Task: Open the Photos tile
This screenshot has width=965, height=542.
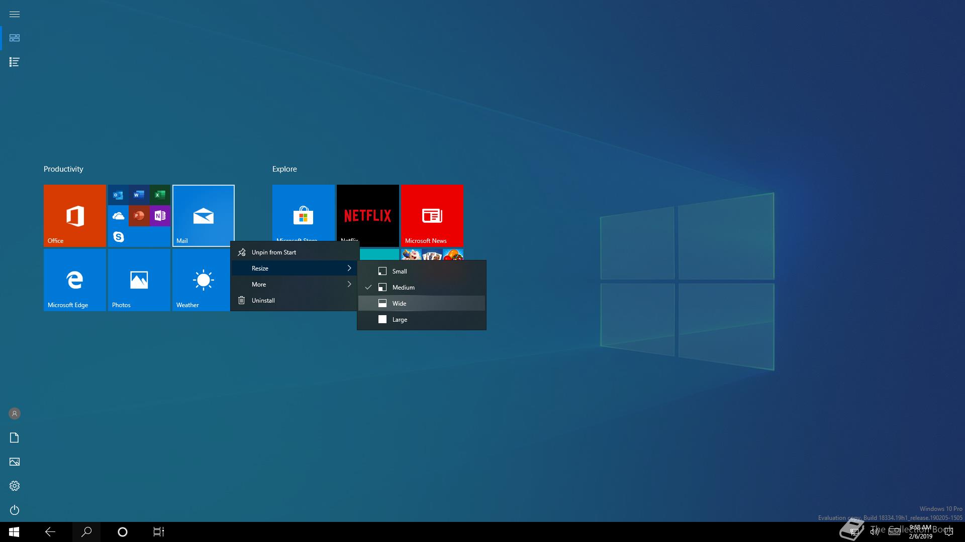Action: pyautogui.click(x=139, y=280)
